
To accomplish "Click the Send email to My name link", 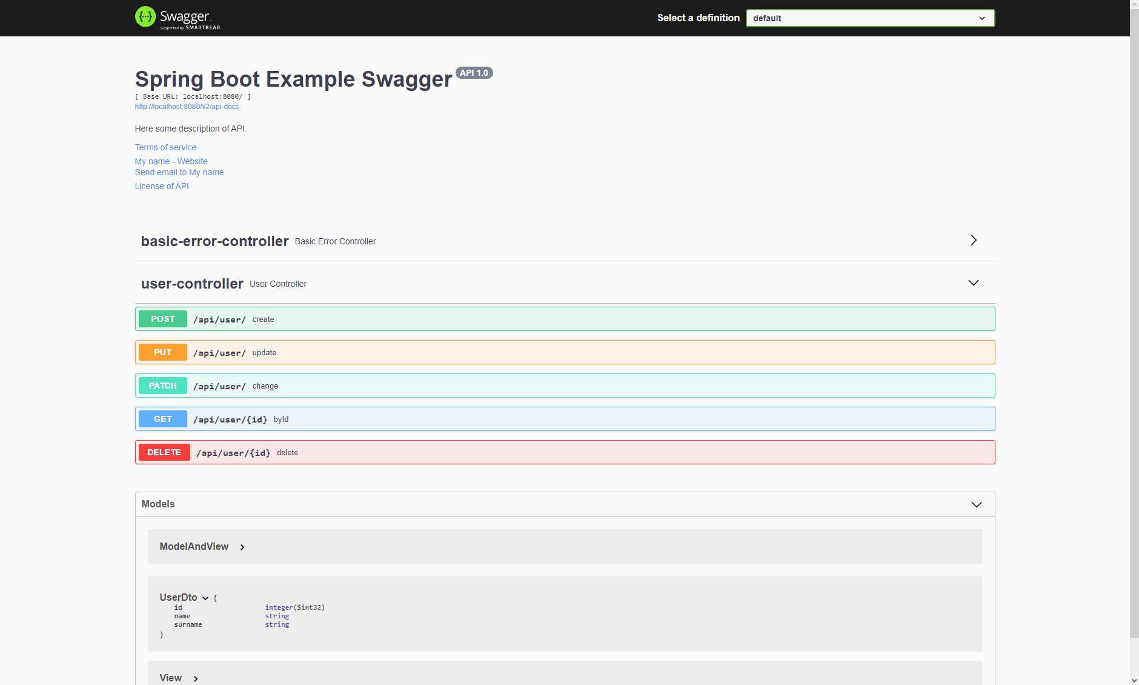I will [x=179, y=172].
